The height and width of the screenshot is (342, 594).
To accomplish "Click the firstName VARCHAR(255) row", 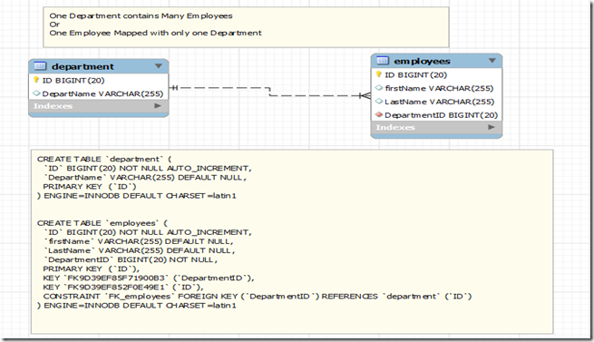I will [x=437, y=88].
